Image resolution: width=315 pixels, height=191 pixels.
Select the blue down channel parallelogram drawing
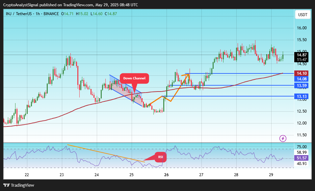coord(126,91)
